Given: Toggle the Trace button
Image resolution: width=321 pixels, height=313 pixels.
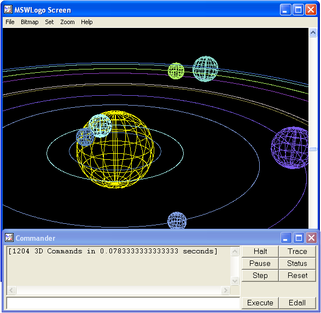Looking at the screenshot, I should (x=297, y=251).
